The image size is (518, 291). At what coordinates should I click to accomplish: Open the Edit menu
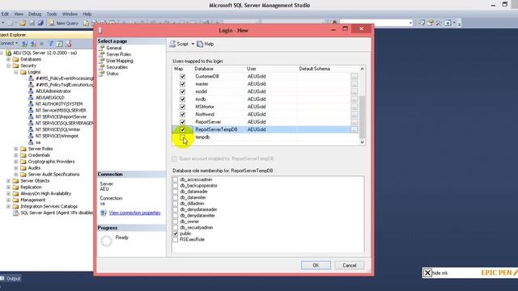pyautogui.click(x=5, y=15)
